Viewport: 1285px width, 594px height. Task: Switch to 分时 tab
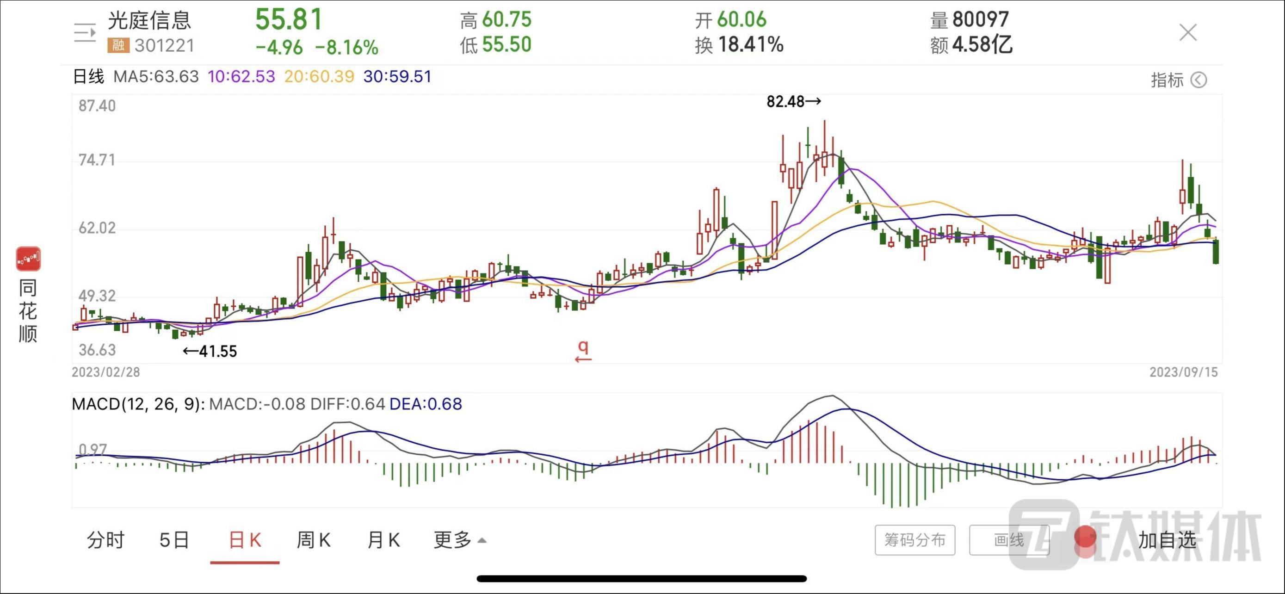[x=105, y=540]
